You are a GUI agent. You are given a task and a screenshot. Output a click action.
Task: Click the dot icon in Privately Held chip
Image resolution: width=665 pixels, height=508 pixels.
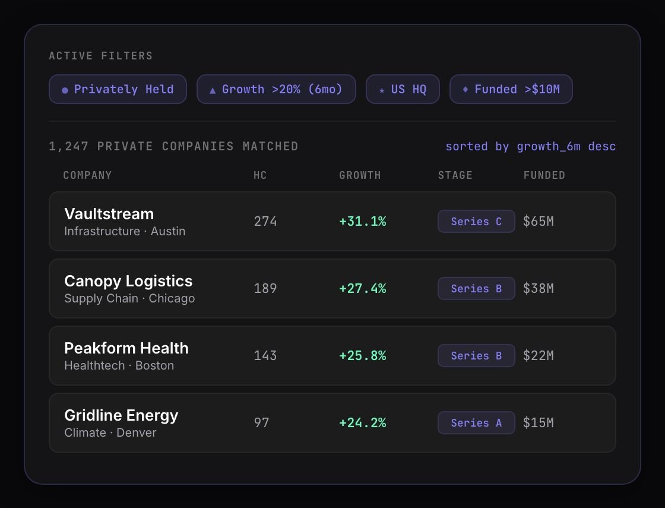65,90
